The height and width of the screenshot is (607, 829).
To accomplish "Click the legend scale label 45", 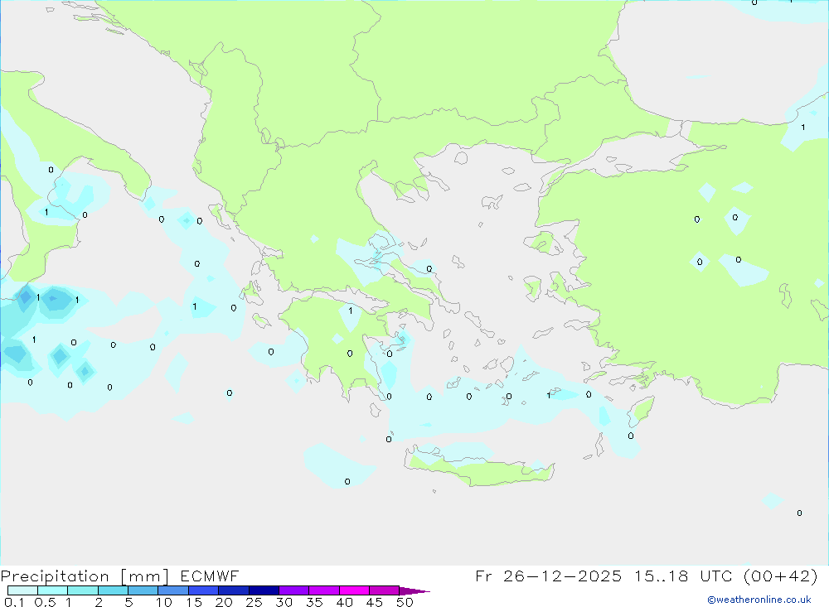I will 375,602.
